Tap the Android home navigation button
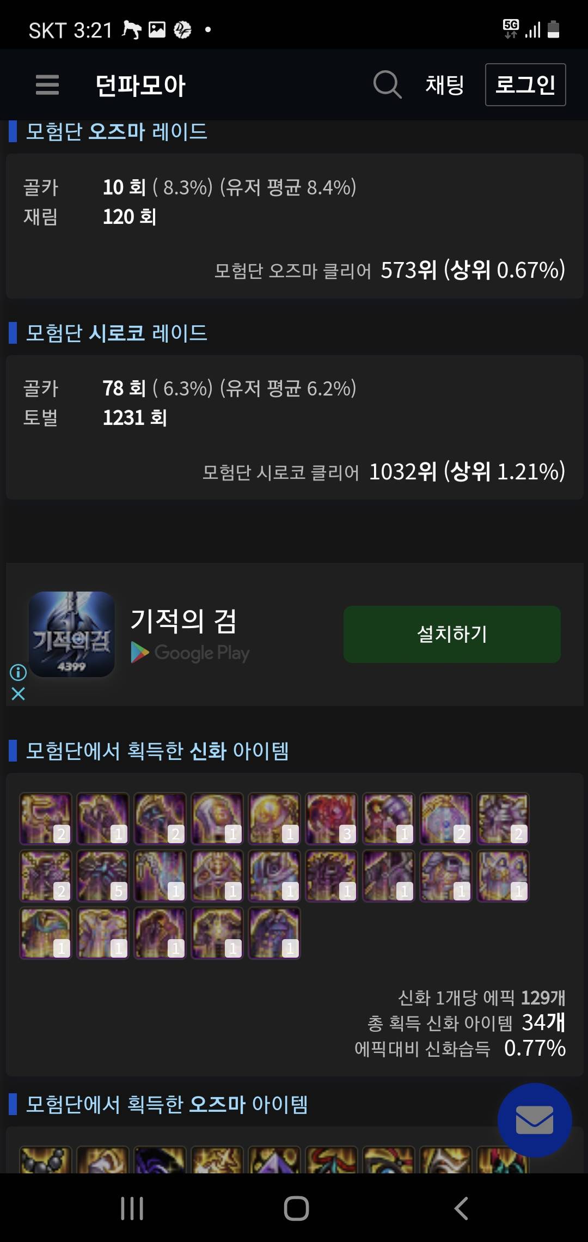 click(296, 1208)
